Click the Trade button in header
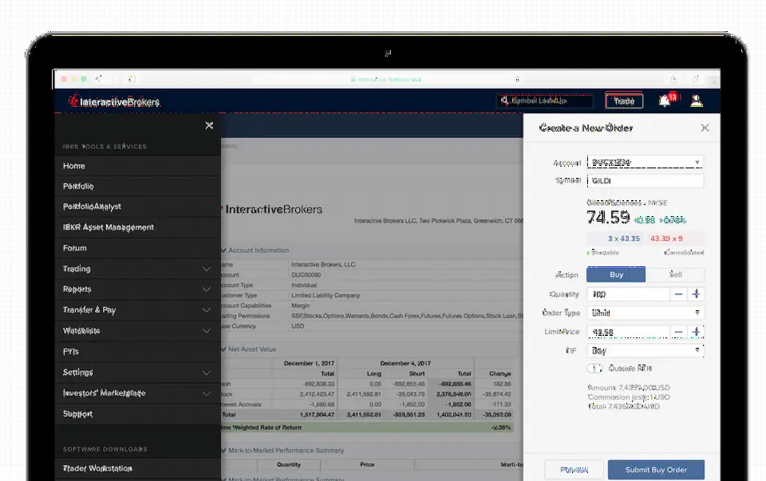 click(x=624, y=101)
